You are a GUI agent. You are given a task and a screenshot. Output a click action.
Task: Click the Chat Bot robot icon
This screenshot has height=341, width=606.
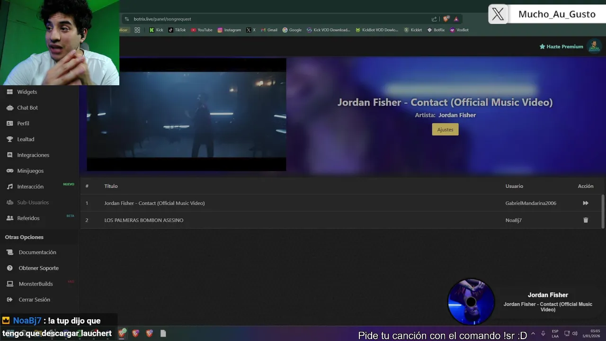click(x=9, y=108)
